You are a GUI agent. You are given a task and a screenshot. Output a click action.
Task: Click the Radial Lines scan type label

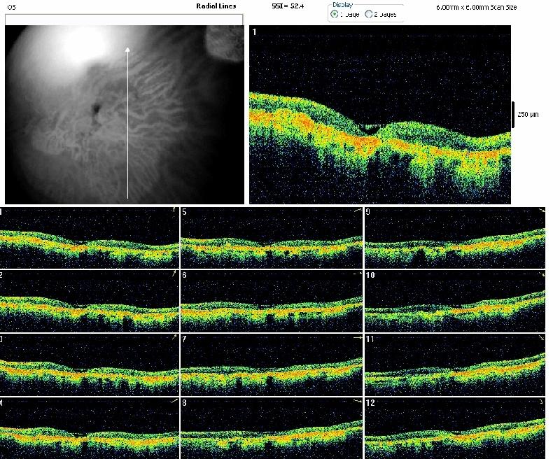click(216, 6)
